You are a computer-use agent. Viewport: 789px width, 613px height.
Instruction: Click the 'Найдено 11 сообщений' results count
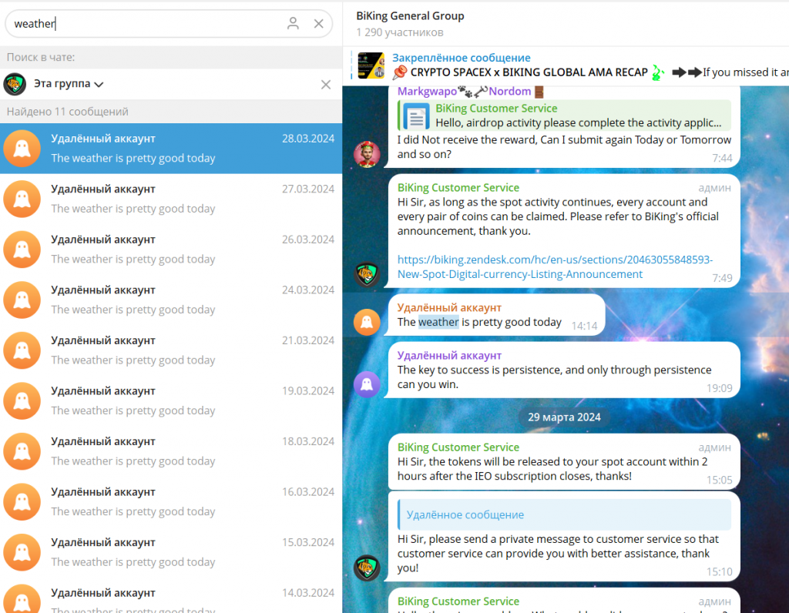(68, 112)
